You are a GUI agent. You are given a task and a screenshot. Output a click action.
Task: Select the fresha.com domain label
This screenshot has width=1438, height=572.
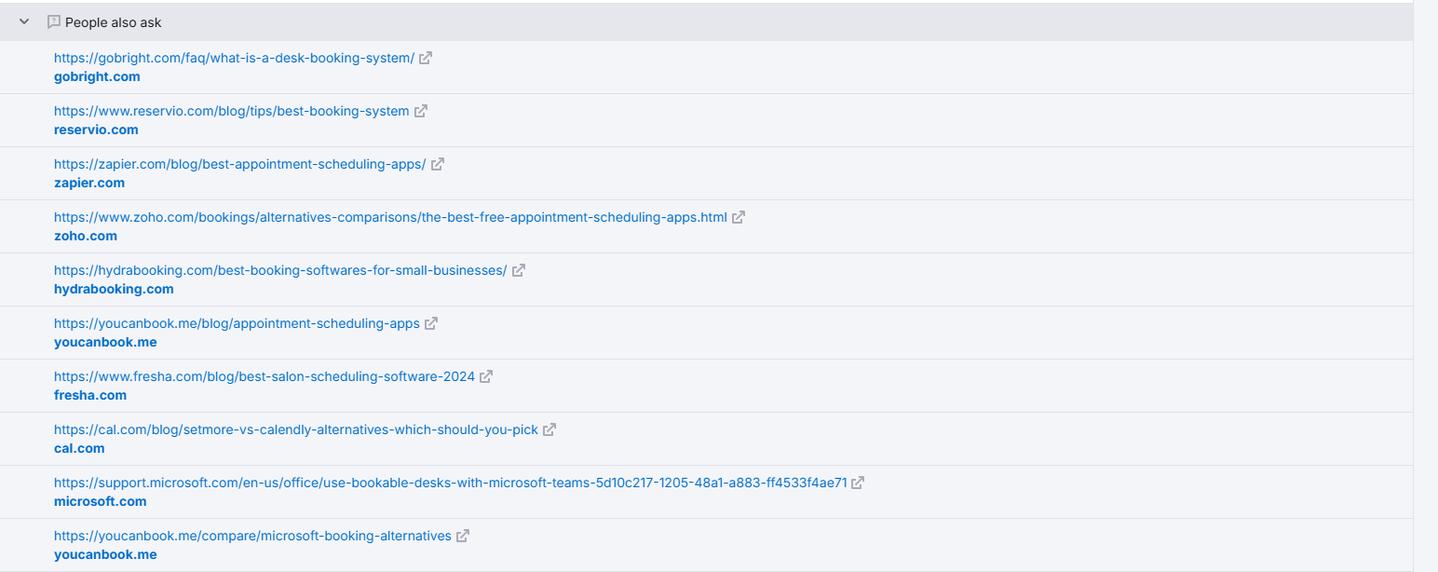click(x=90, y=395)
